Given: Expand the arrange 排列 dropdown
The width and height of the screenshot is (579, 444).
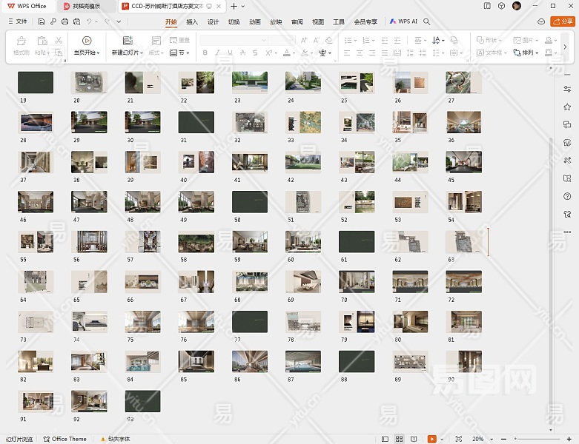Looking at the screenshot, I should tap(531, 53).
